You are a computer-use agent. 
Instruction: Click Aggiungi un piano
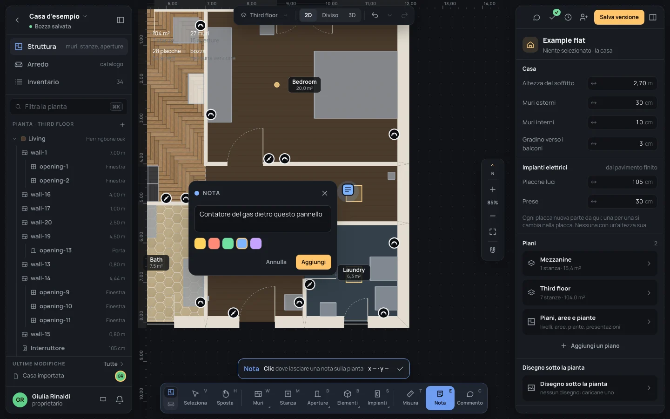[x=590, y=346]
